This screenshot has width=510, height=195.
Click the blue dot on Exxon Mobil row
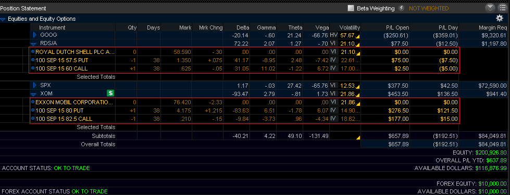point(32,102)
